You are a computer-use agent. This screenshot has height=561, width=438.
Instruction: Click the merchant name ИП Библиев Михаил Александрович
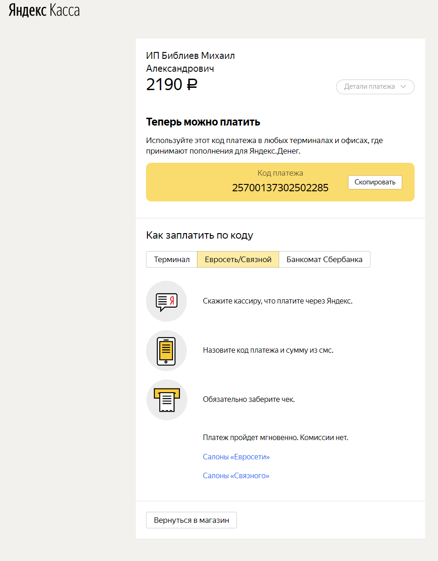pos(191,62)
